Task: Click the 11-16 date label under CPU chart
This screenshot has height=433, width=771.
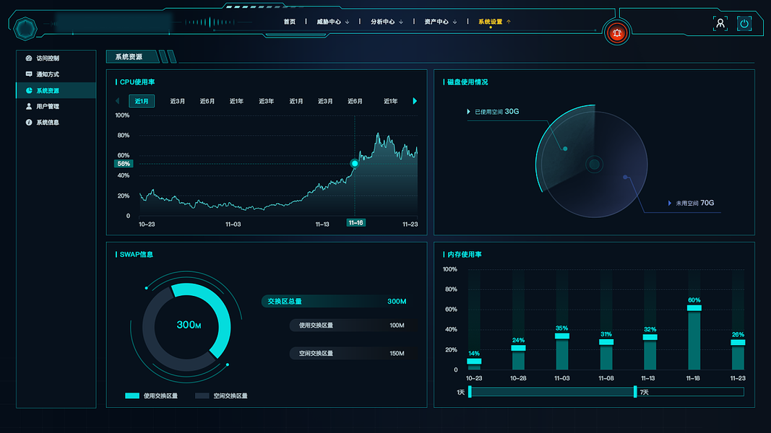Action: (356, 223)
